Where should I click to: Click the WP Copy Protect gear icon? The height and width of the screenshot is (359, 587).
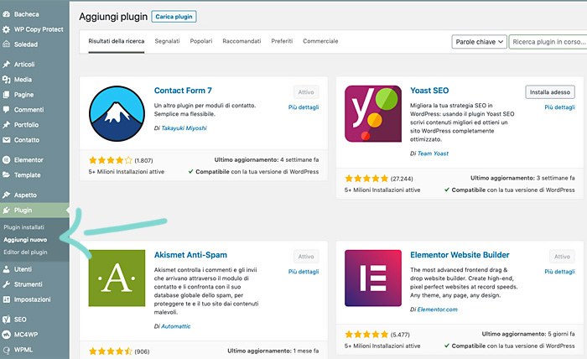7,29
